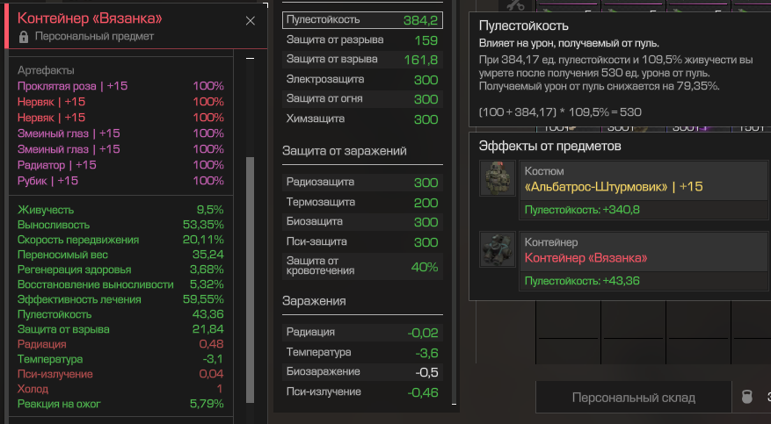Click the Эффекты от предметов heading

(x=549, y=147)
